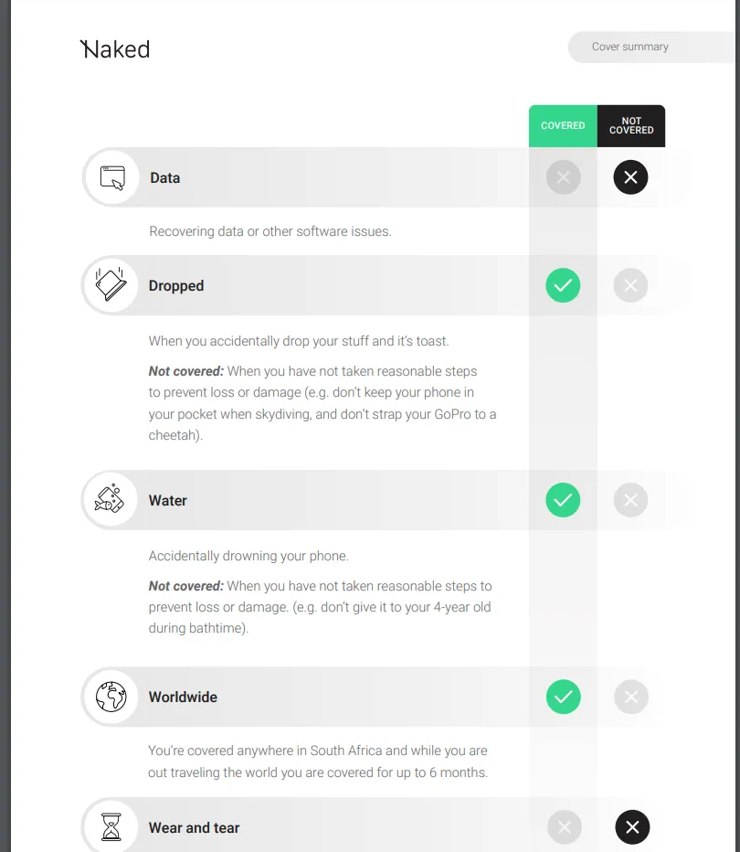Click the green checkmark for Water

point(563,500)
